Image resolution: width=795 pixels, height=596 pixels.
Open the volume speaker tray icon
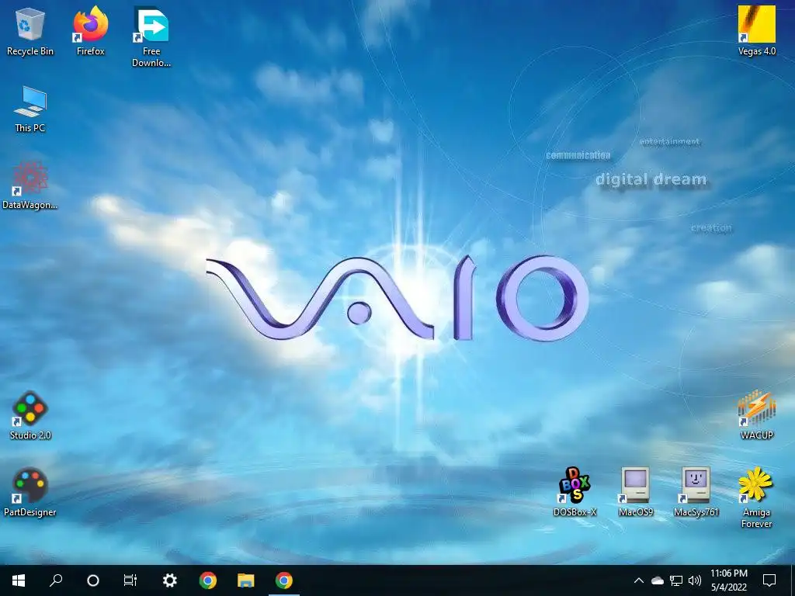click(695, 580)
